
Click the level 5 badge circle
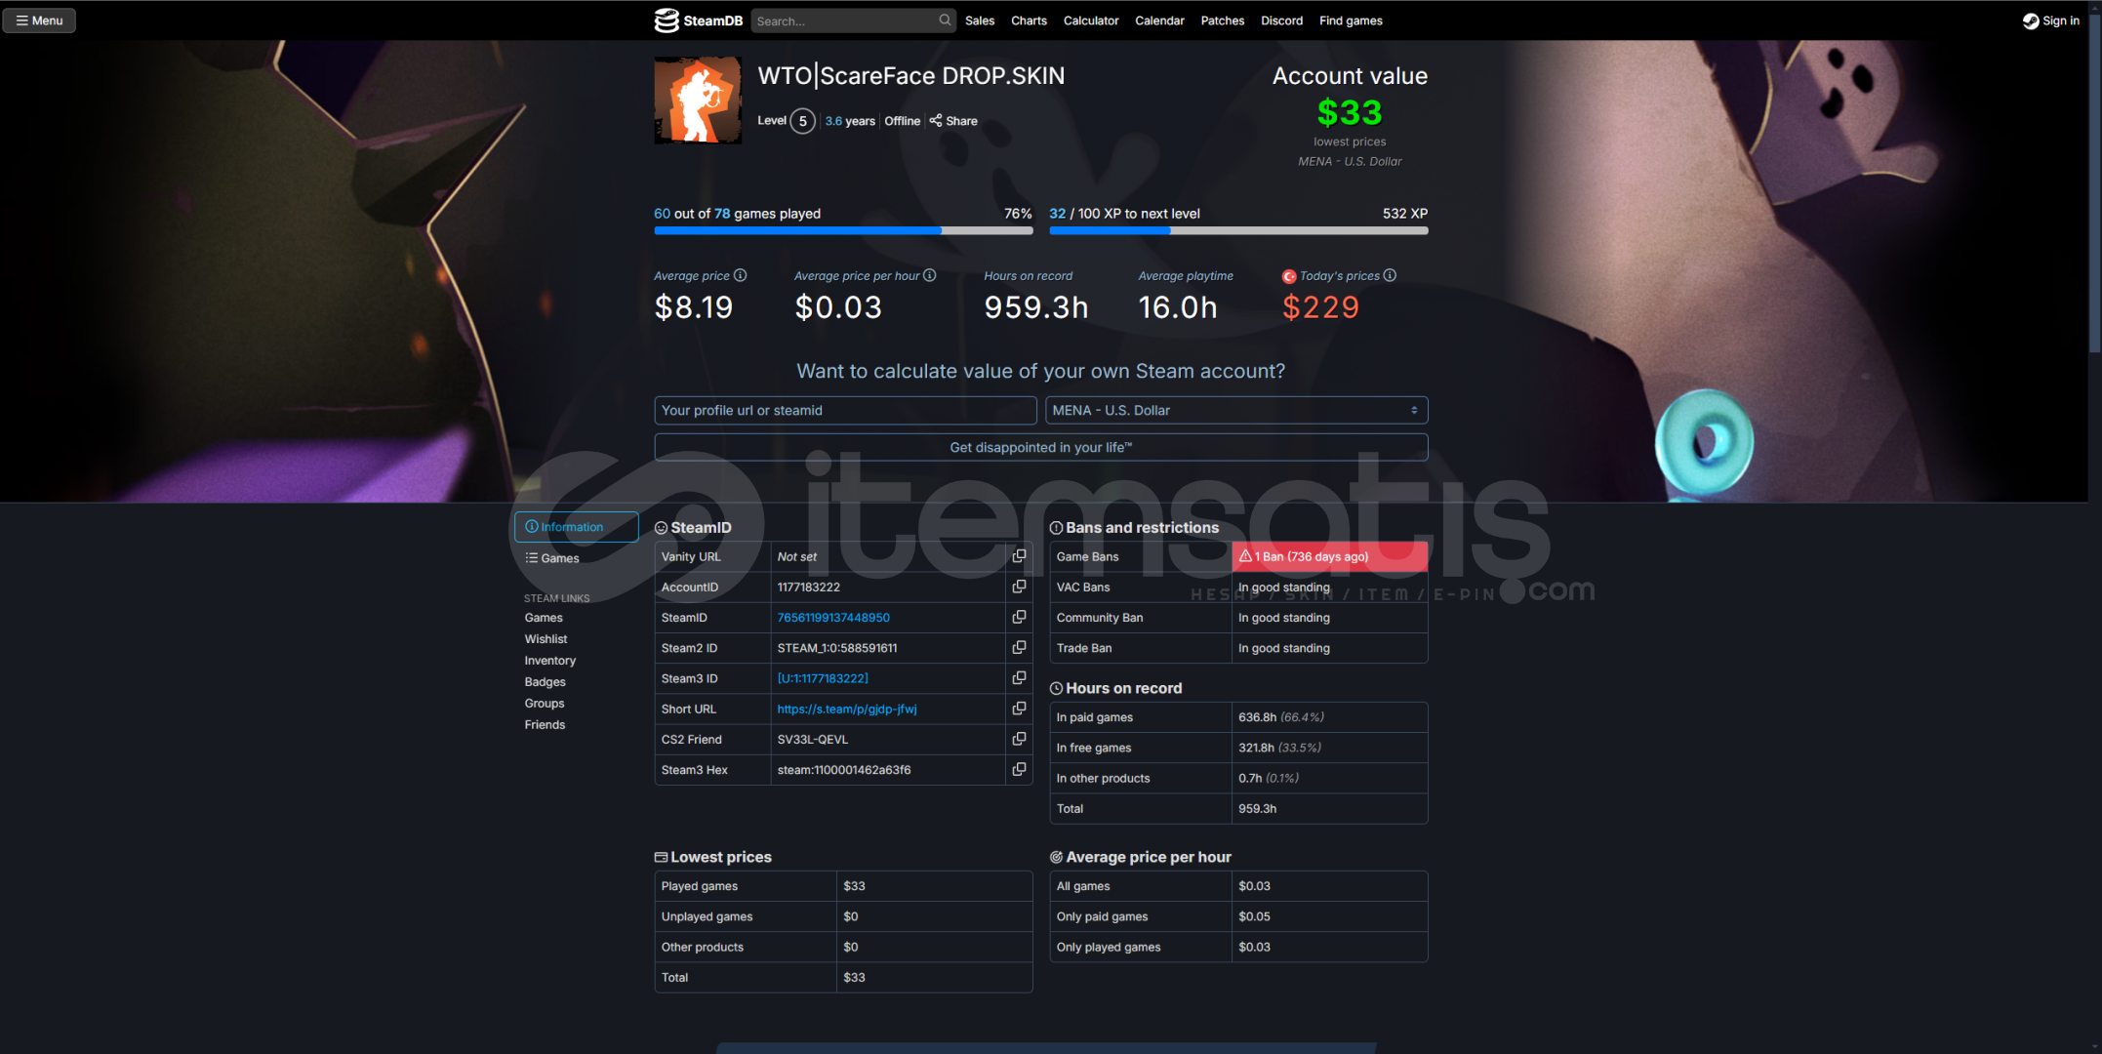802,121
